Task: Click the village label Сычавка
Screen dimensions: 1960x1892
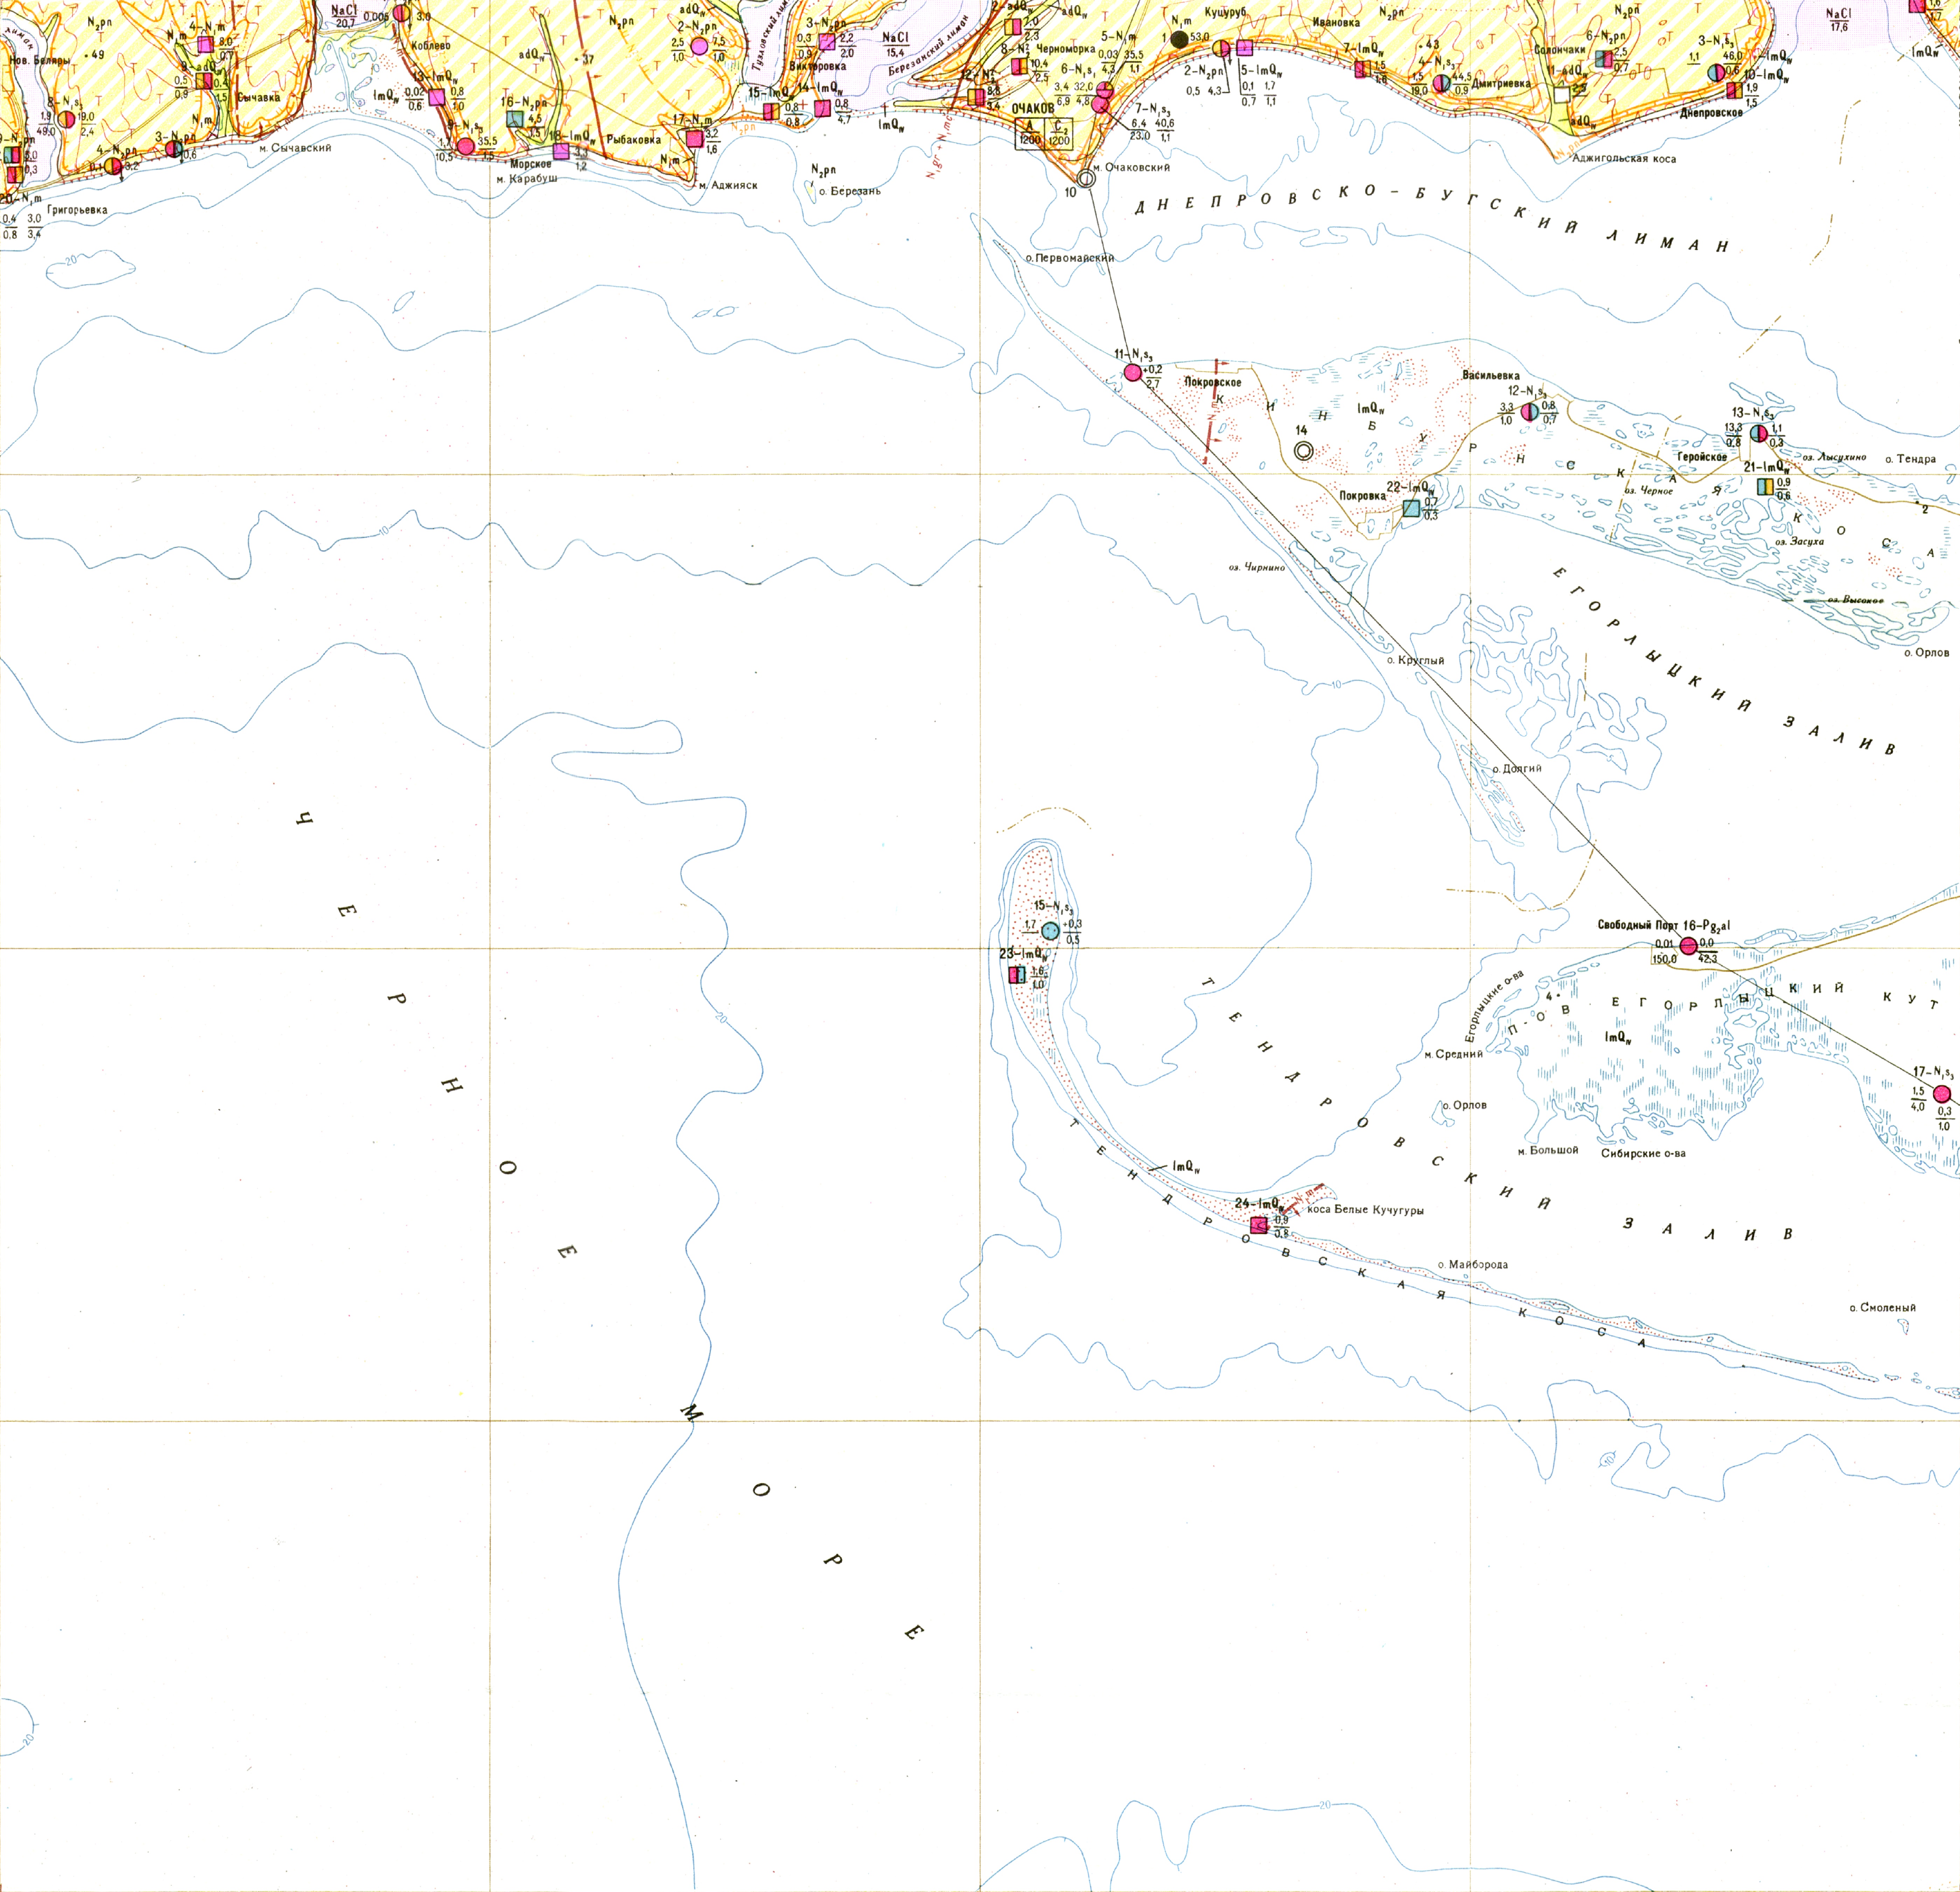Action: (x=259, y=98)
